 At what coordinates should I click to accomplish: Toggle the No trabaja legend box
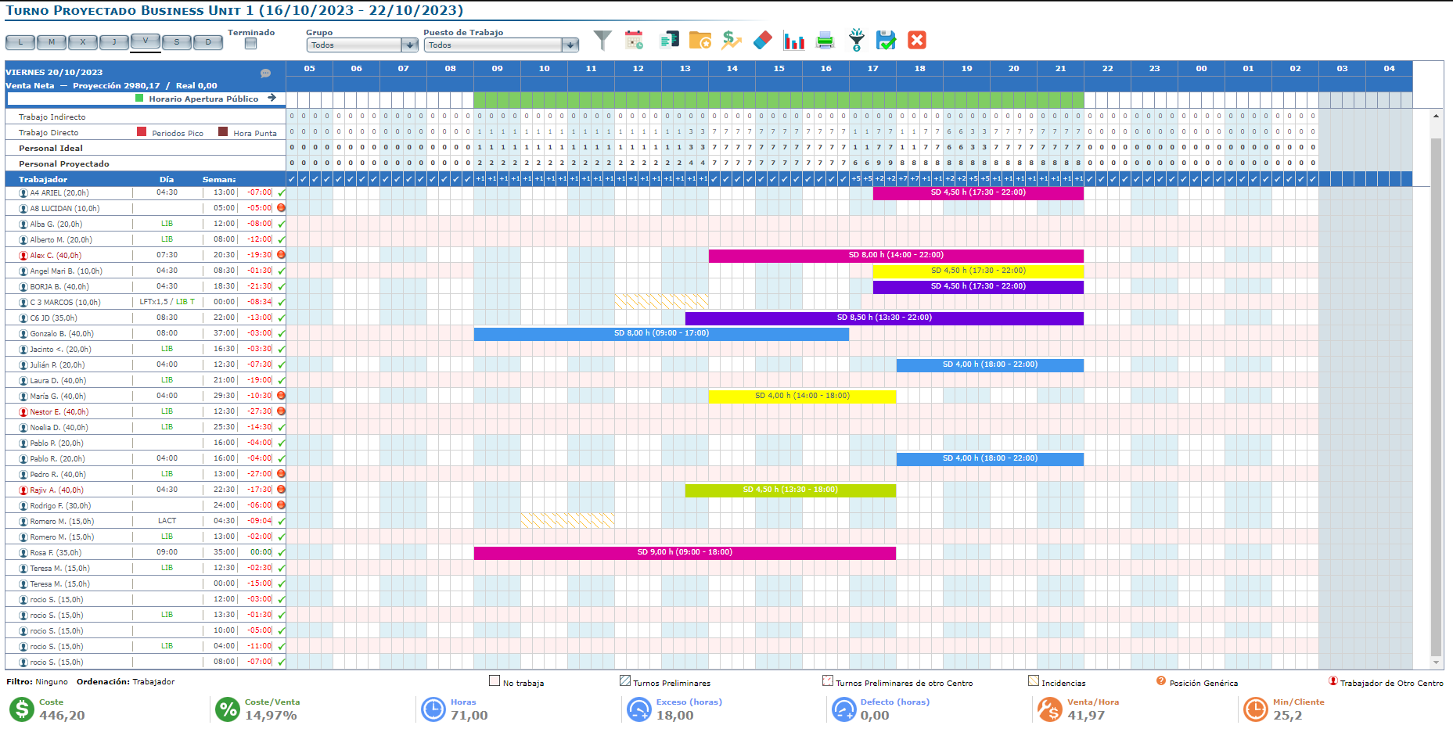(495, 680)
